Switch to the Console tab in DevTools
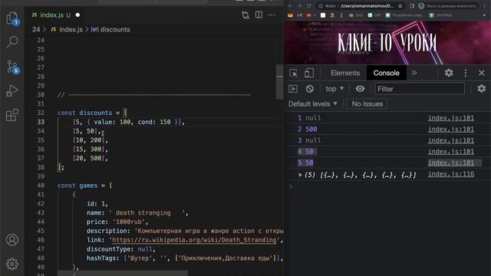Image resolution: width=491 pixels, height=276 pixels. [386, 73]
